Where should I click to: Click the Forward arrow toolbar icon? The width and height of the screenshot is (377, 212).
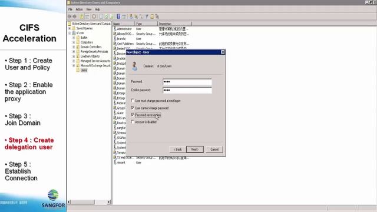75,16
